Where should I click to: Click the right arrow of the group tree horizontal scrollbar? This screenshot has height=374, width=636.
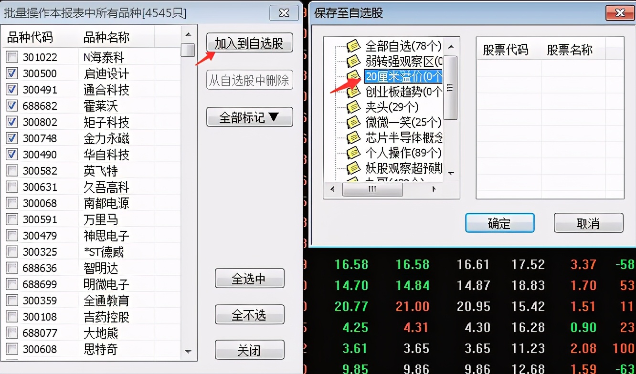click(x=434, y=189)
